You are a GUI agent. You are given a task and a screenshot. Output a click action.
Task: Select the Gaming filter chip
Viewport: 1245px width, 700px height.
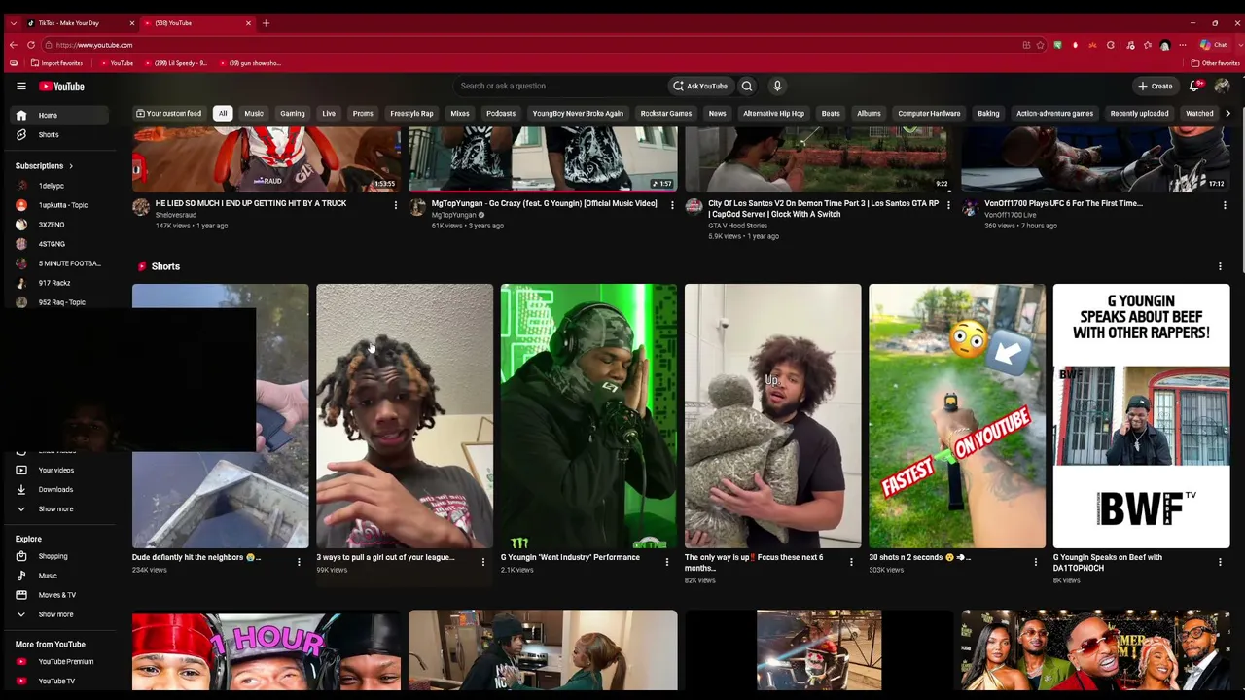tap(293, 114)
